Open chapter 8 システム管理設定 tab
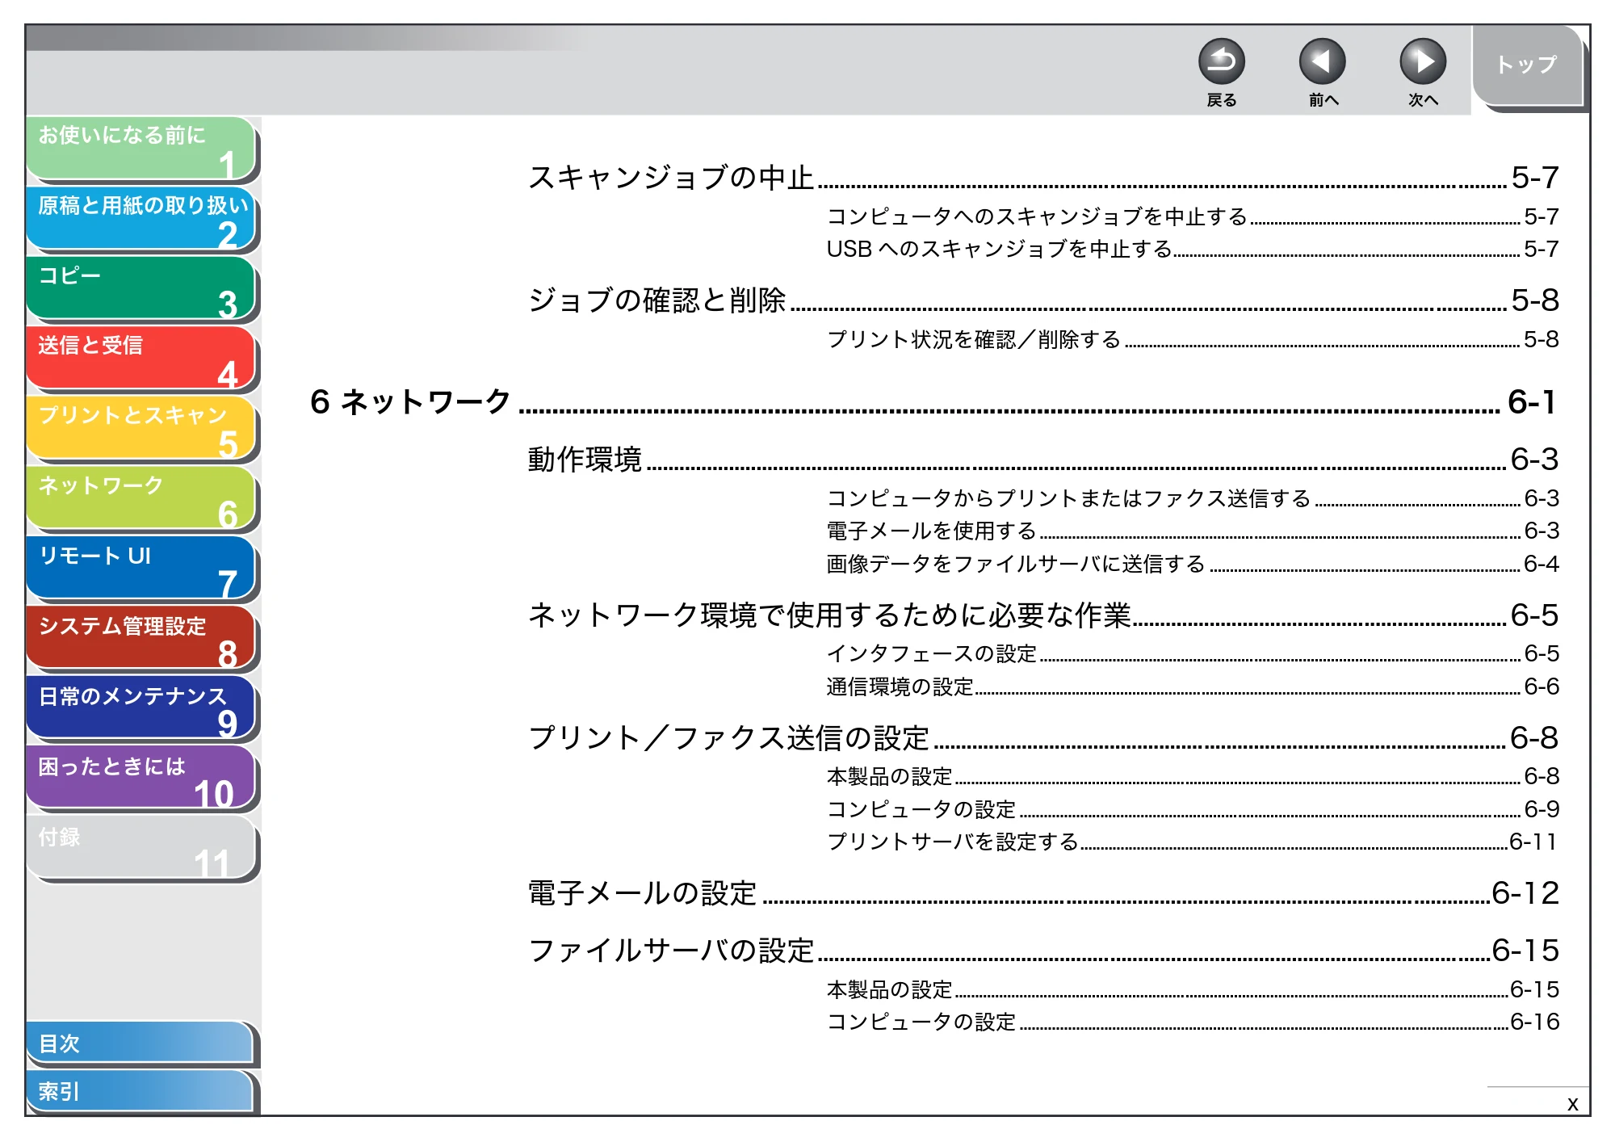 coord(141,639)
